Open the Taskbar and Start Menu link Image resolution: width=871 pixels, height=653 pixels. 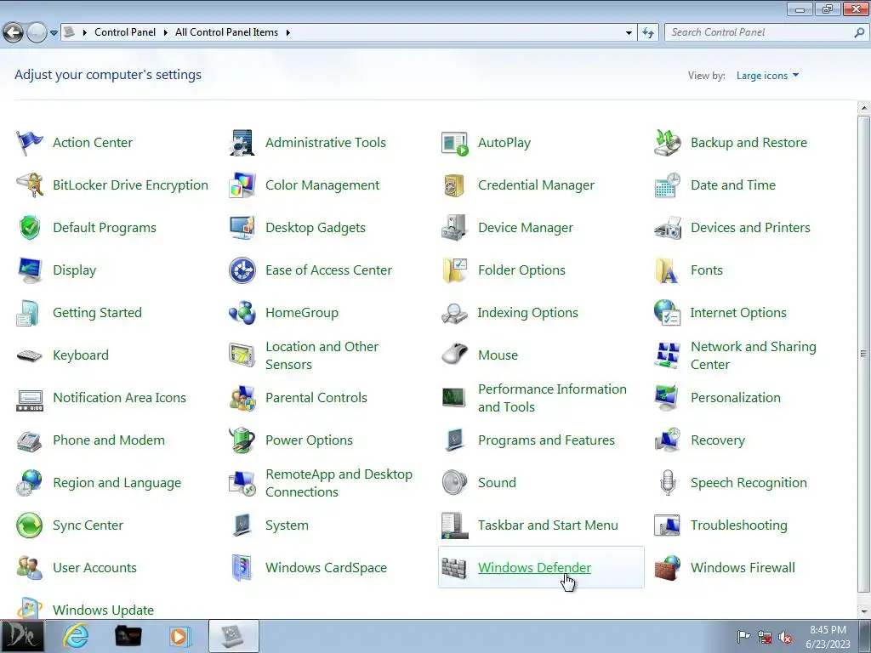pyautogui.click(x=549, y=525)
